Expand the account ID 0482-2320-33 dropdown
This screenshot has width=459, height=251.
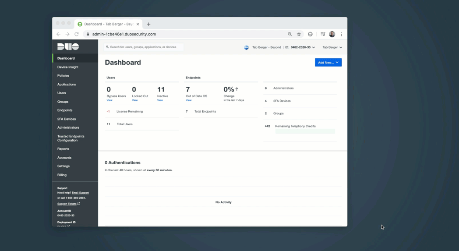302,47
